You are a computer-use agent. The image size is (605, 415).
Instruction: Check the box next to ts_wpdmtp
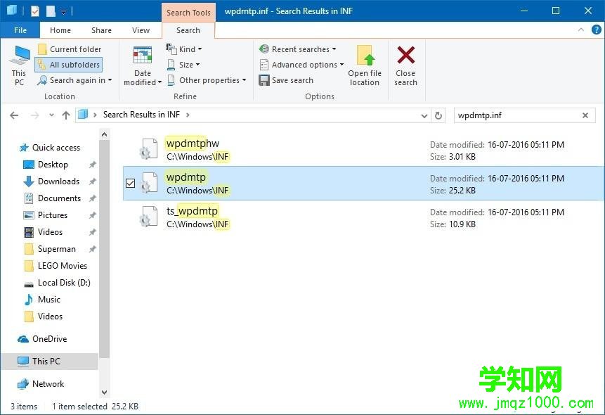[131, 217]
